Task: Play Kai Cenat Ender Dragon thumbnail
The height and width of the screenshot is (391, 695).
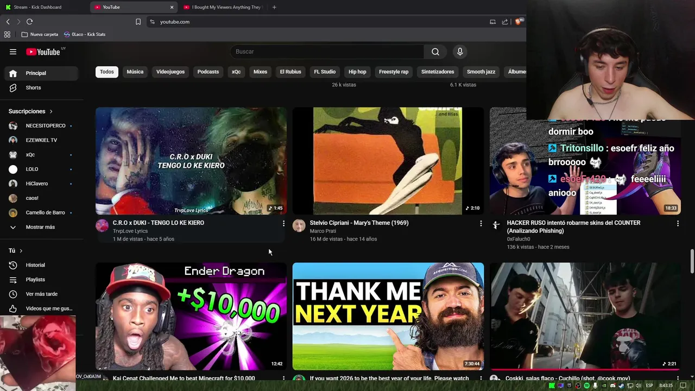Action: pyautogui.click(x=191, y=316)
